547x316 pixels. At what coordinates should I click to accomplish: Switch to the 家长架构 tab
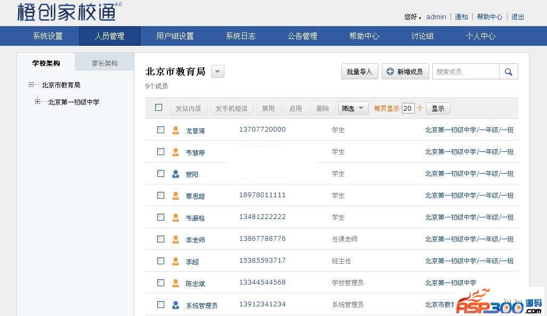click(104, 63)
